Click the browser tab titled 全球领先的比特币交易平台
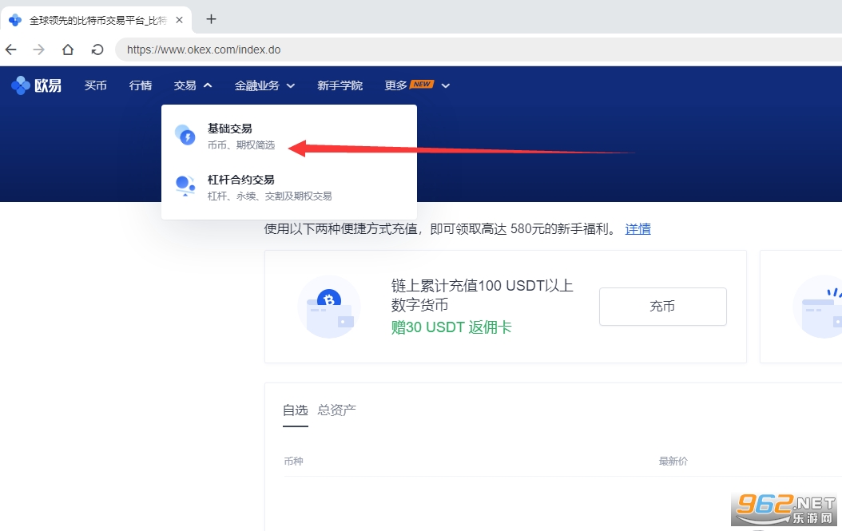842x531 pixels. (x=97, y=20)
